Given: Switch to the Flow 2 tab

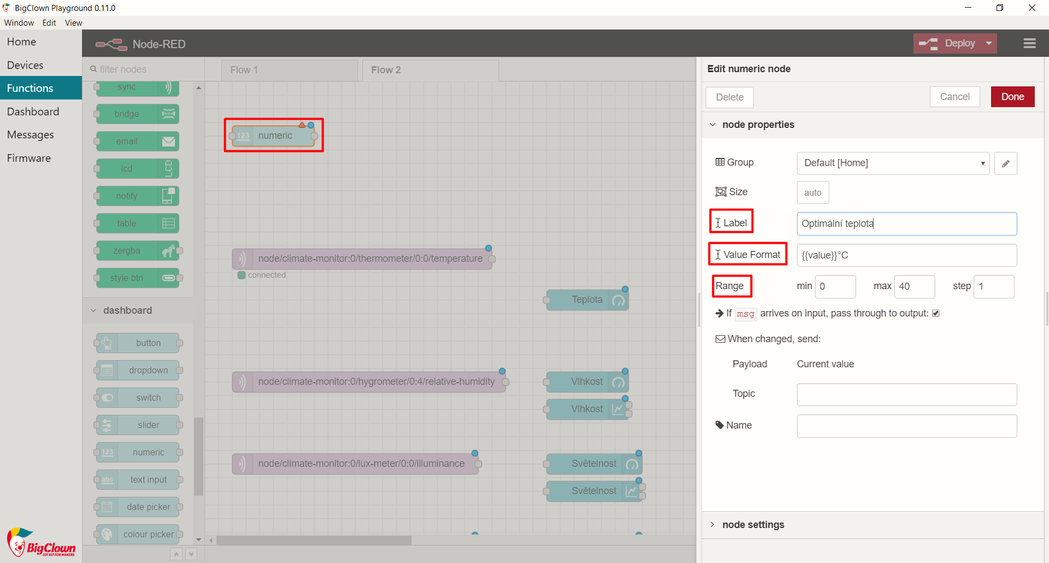Looking at the screenshot, I should click(x=431, y=70).
